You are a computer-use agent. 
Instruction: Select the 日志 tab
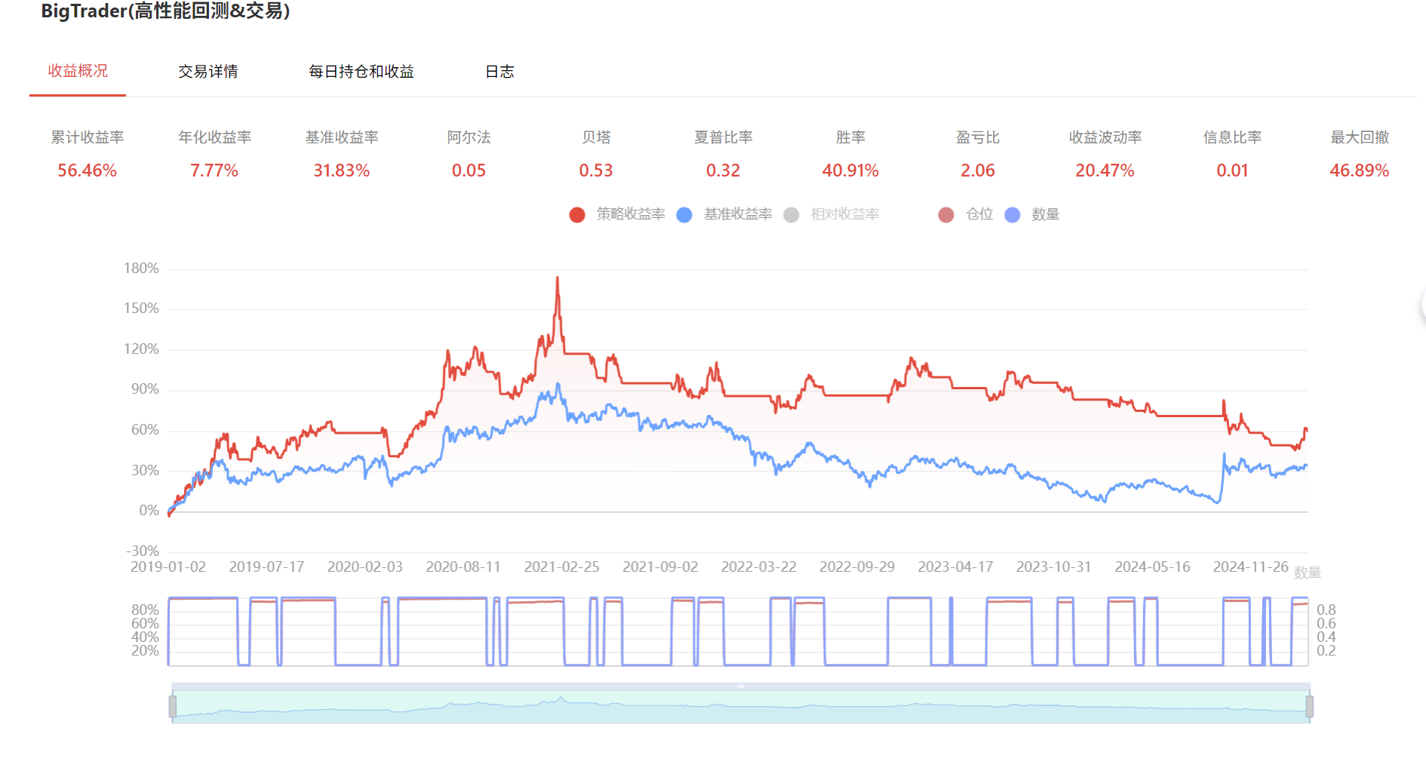[499, 72]
